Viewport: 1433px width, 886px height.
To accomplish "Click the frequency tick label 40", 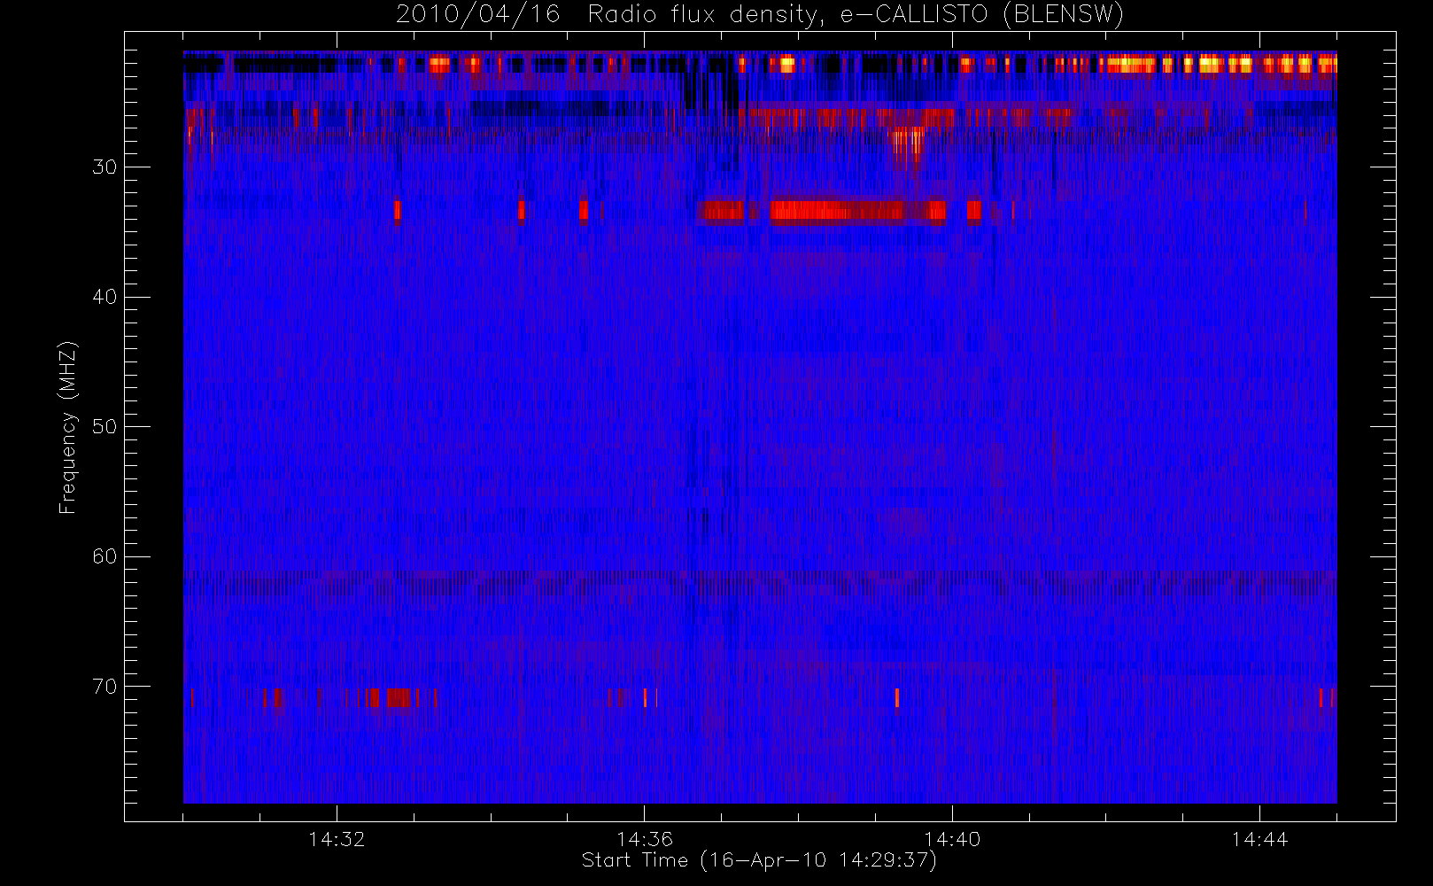I will [105, 297].
